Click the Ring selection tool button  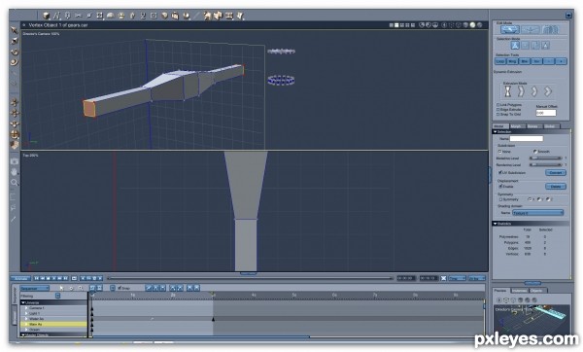tap(512, 61)
